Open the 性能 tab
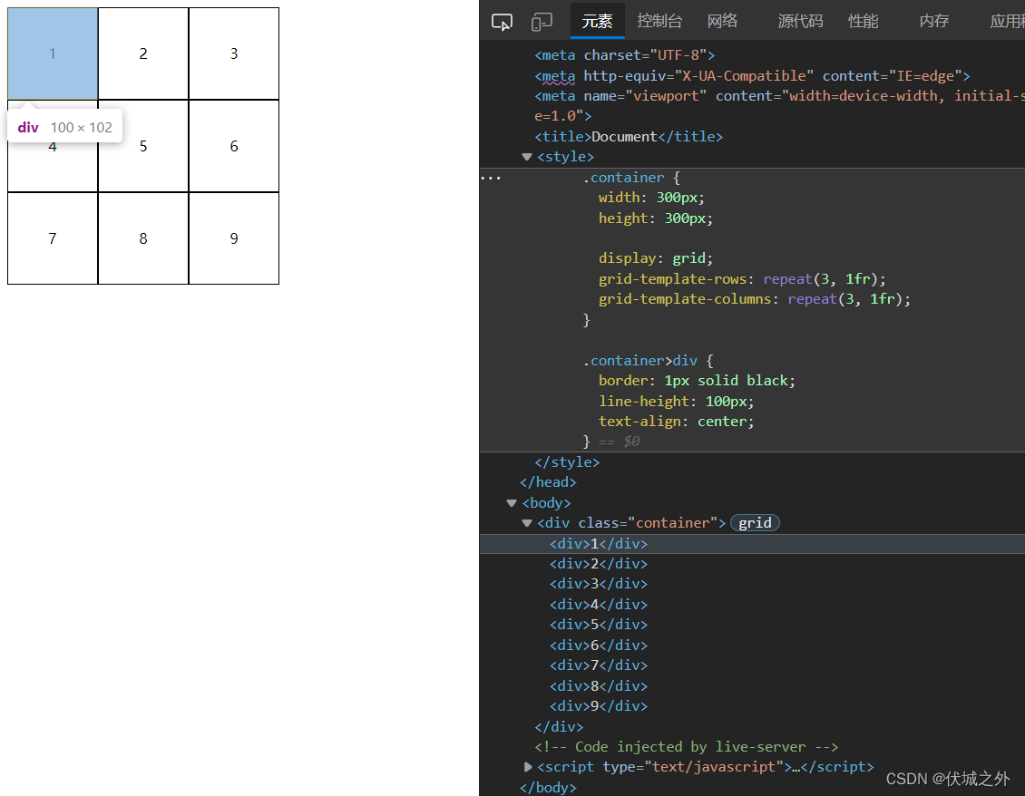The width and height of the screenshot is (1025, 796). point(863,21)
